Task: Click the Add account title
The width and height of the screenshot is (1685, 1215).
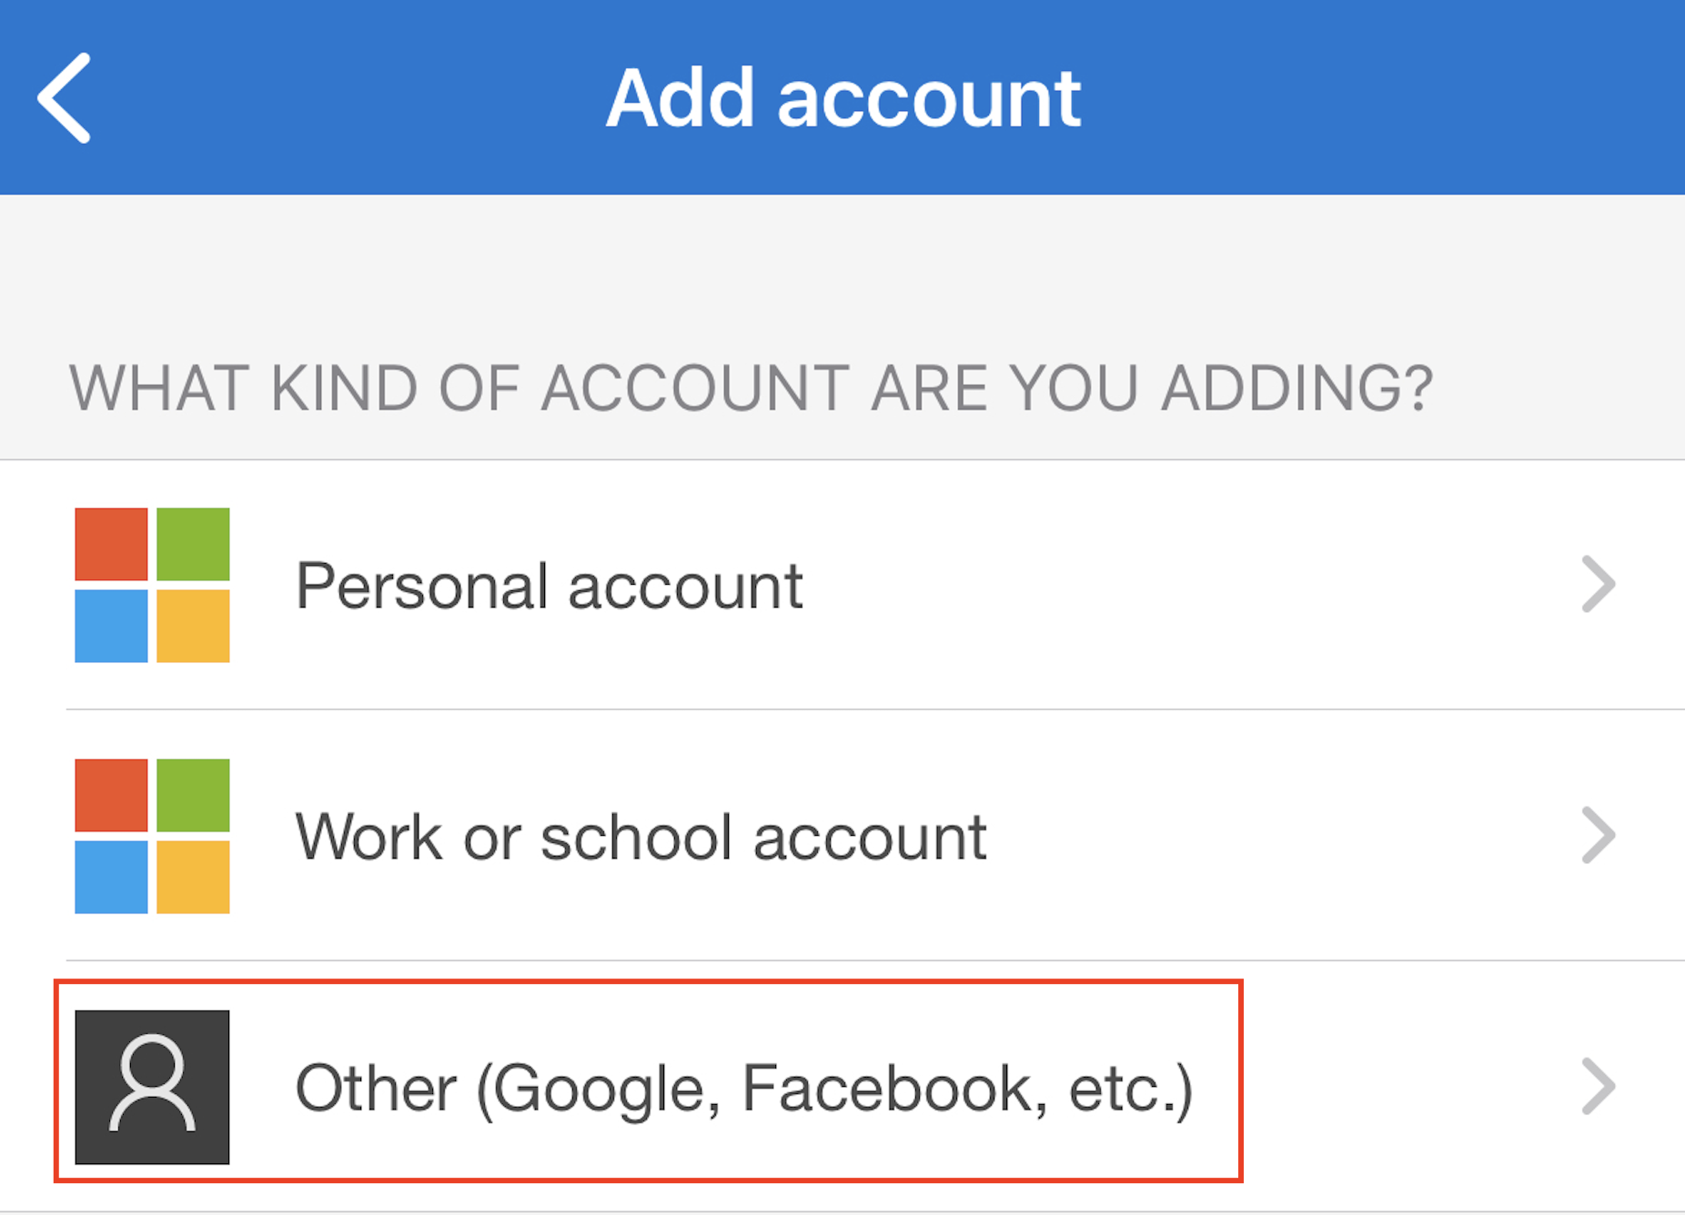Action: (x=842, y=98)
